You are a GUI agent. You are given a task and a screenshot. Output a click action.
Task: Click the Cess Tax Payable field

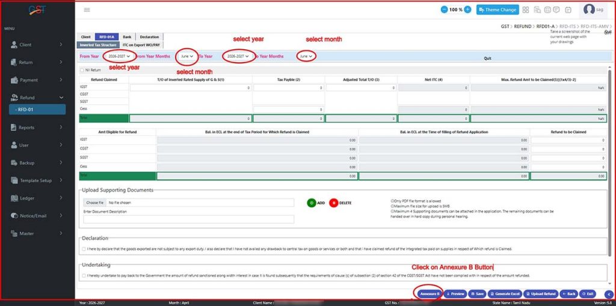coord(288,109)
